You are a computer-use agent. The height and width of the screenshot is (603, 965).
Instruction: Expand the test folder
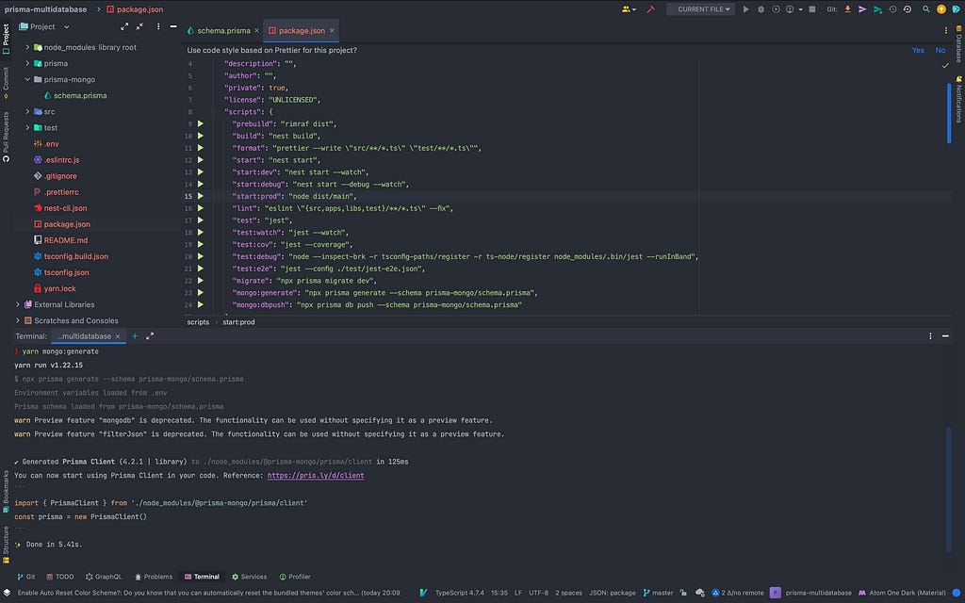(27, 127)
